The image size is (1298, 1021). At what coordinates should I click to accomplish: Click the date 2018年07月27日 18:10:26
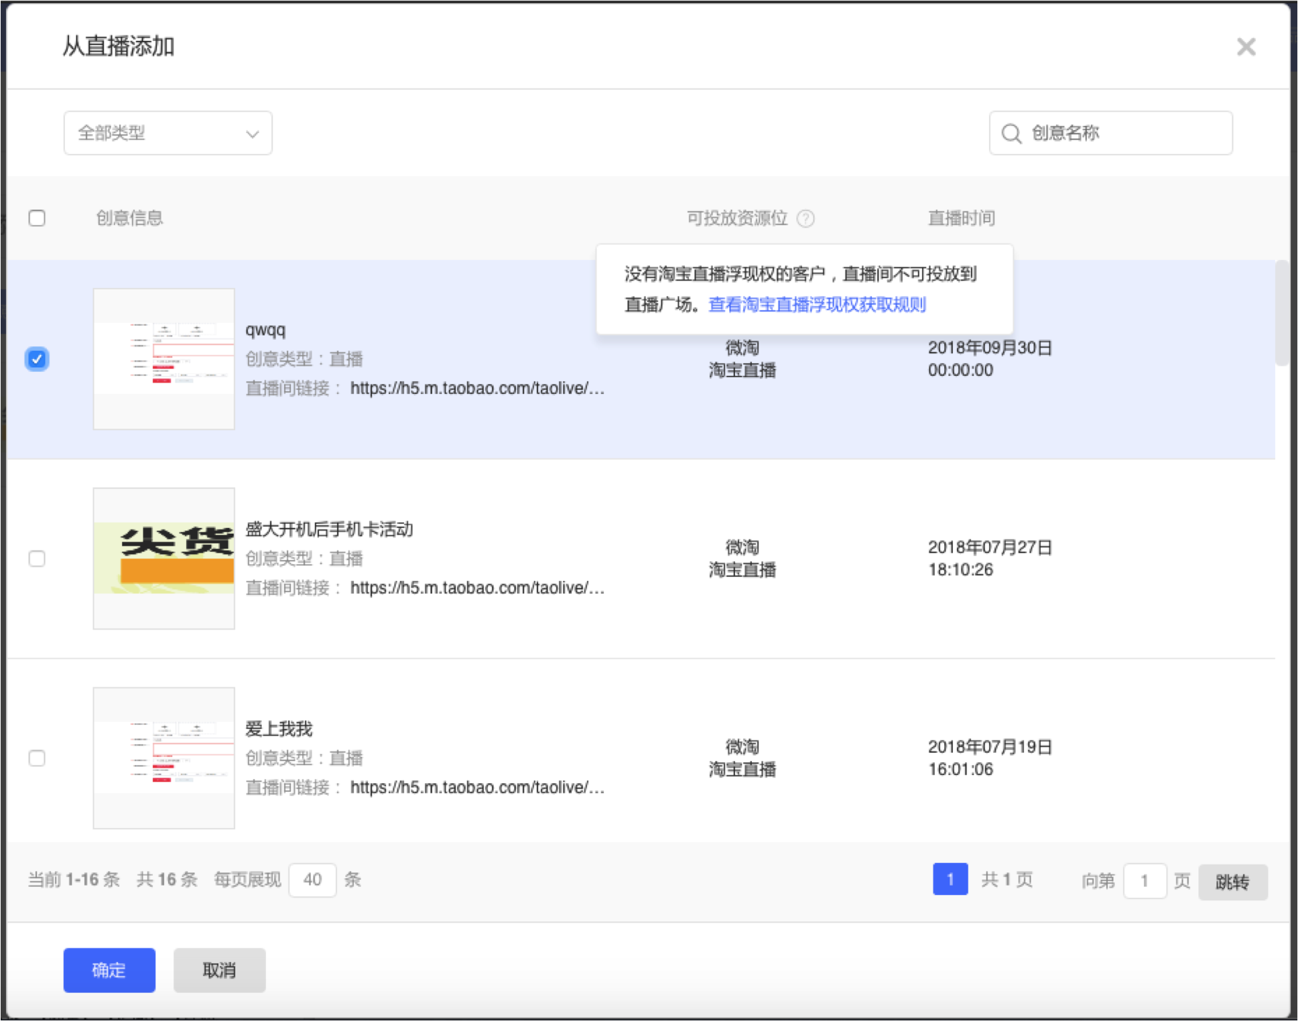click(990, 559)
